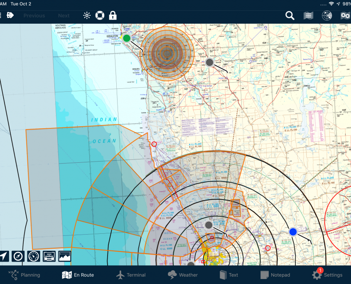This screenshot has width=351, height=284.
Task: Toggle compass orientation button
Action: click(18, 256)
